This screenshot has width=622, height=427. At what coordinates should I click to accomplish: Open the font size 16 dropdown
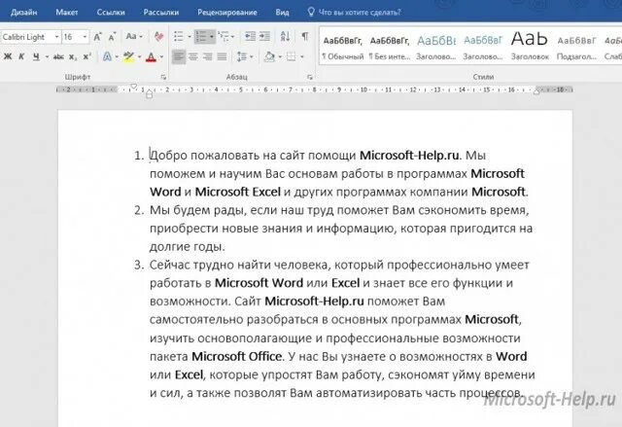point(85,37)
